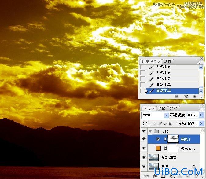206x179 pixels.
Task: Switch to the 通道 tab
Action: (162, 109)
